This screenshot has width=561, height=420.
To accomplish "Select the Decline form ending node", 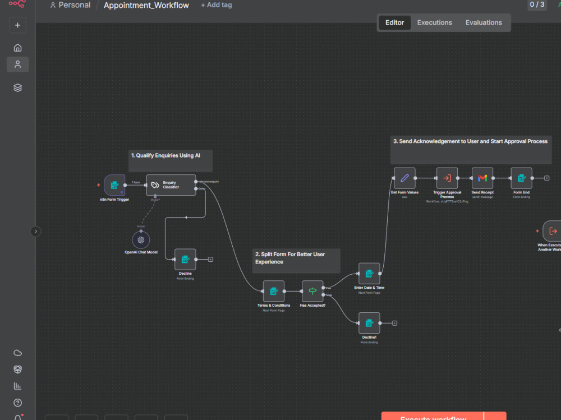I will [185, 260].
